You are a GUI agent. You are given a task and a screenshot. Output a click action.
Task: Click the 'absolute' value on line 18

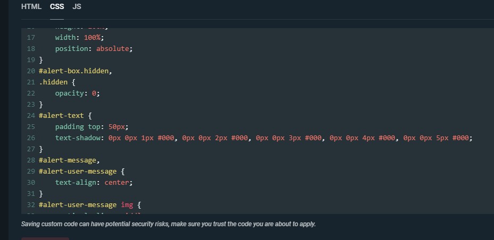tap(114, 48)
